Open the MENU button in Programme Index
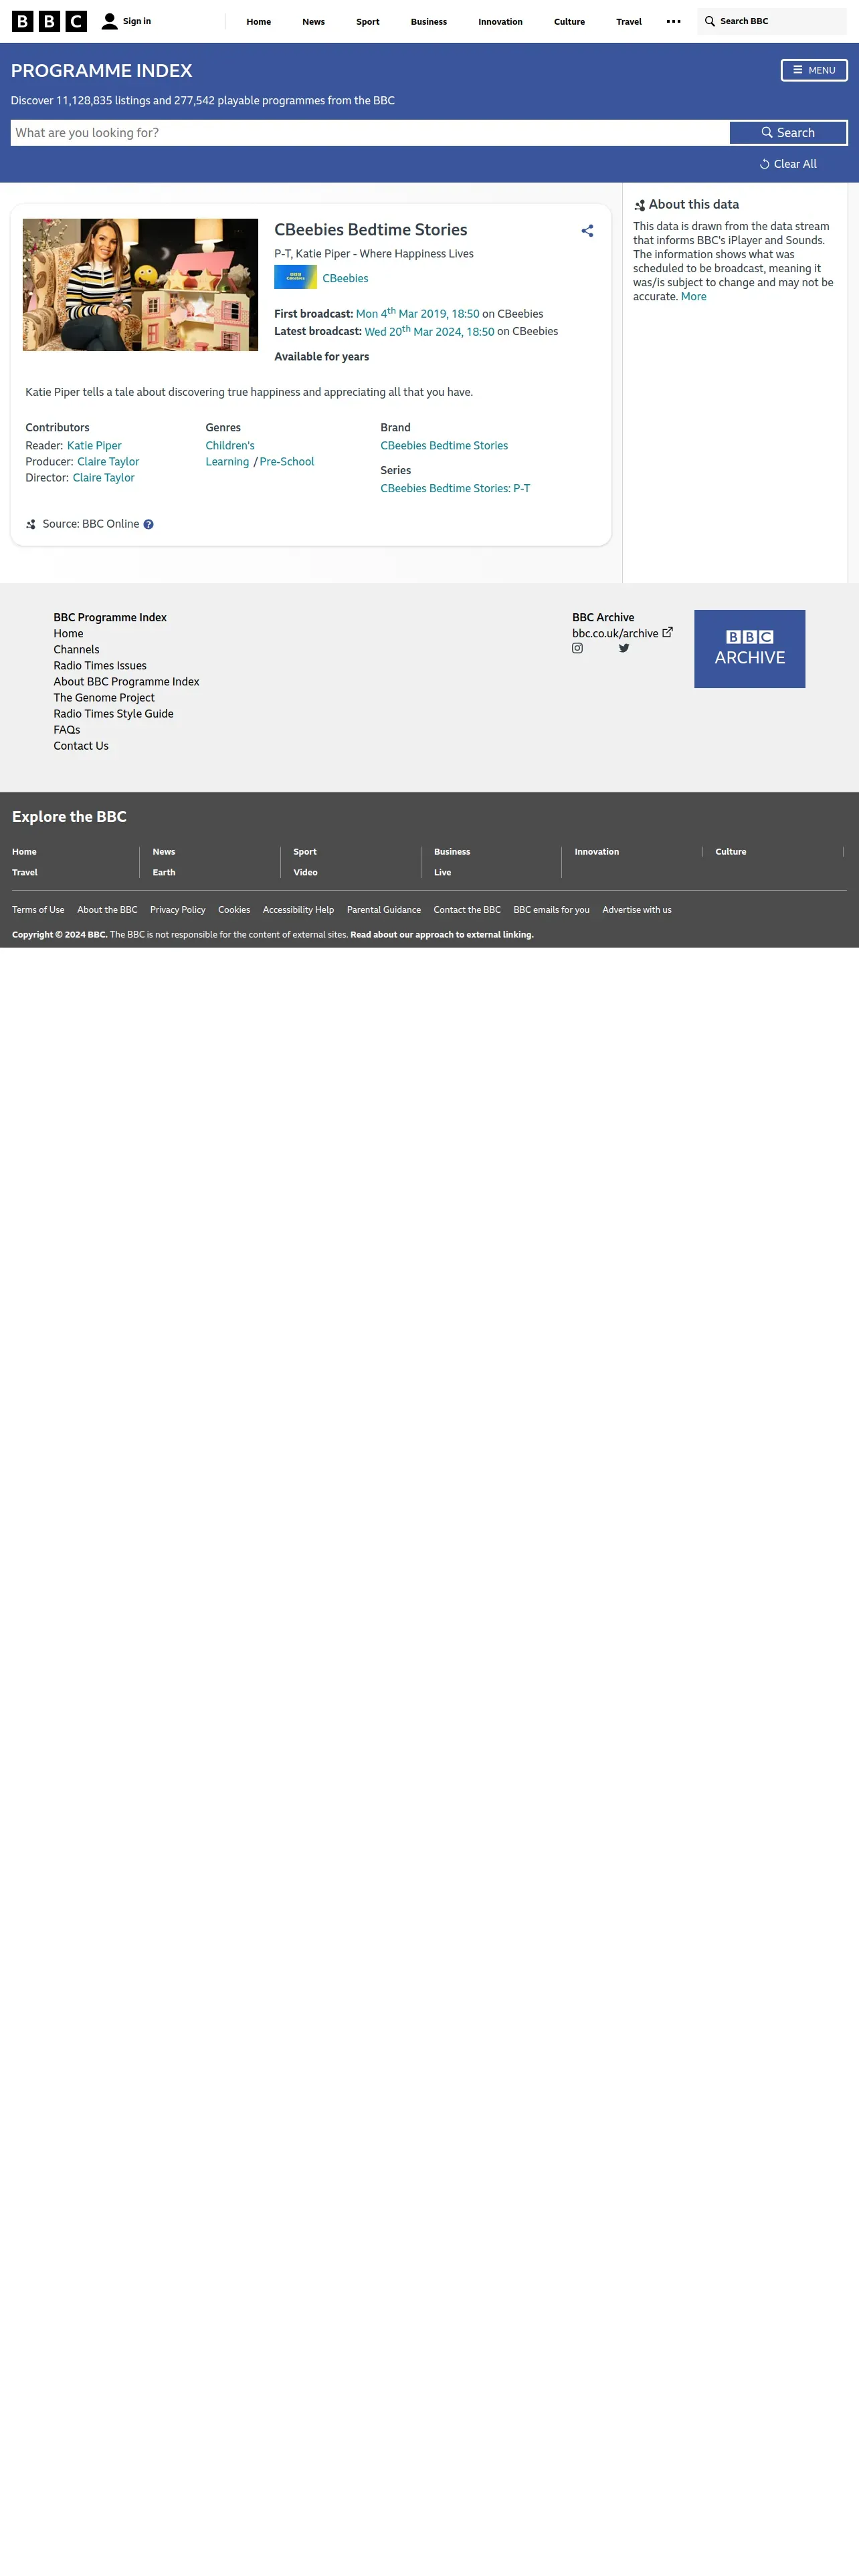Viewport: 859px width, 2576px height. pos(814,70)
